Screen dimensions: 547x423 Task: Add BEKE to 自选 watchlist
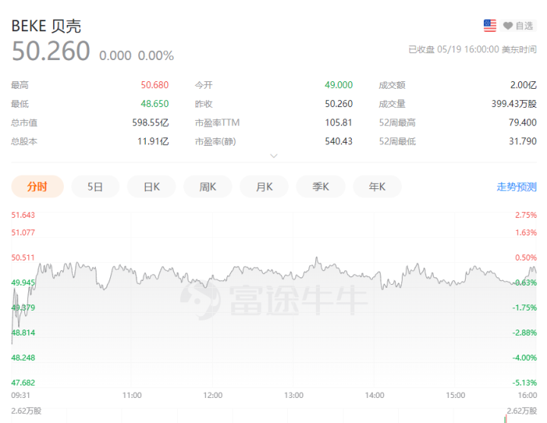[x=518, y=26]
